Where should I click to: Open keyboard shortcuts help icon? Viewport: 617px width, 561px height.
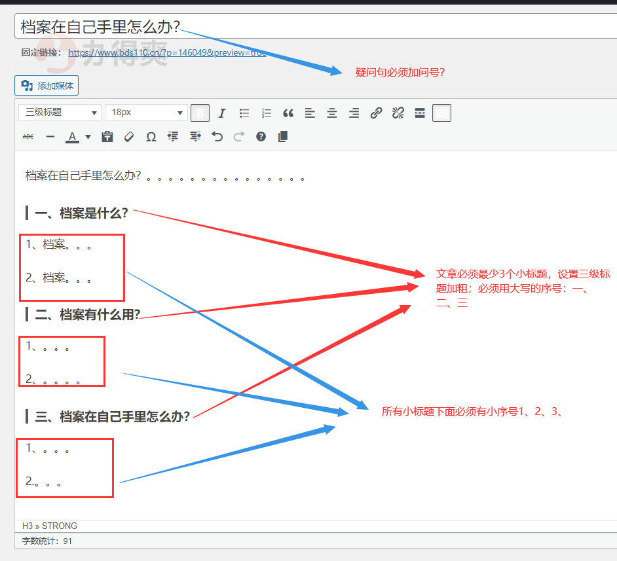tap(261, 137)
